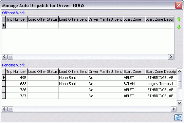Click Pending Work vertical scroll up arrow
The height and width of the screenshot is (123, 184).
point(180,71)
